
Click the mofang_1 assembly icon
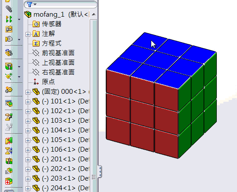coord(28,14)
